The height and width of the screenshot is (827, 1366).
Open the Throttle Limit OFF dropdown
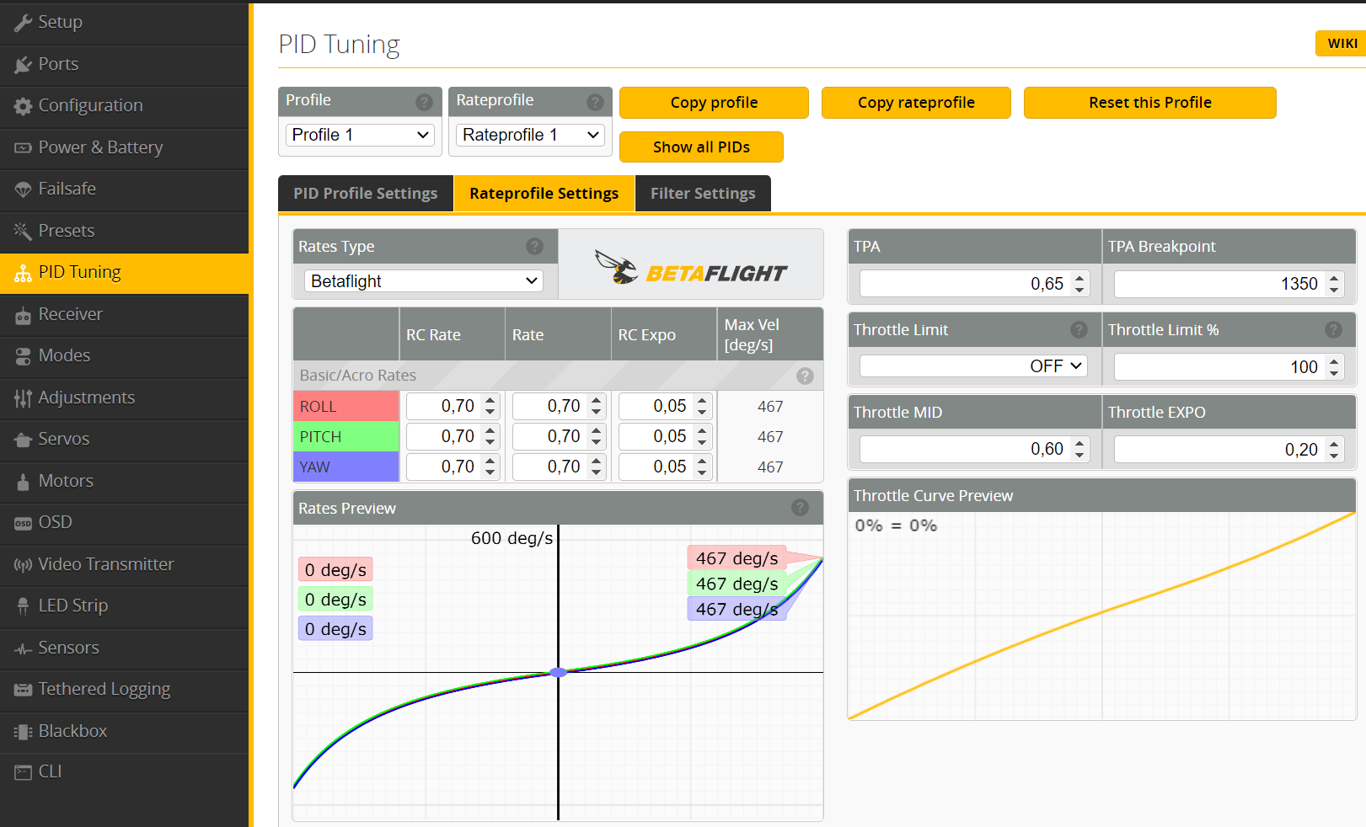click(x=973, y=366)
